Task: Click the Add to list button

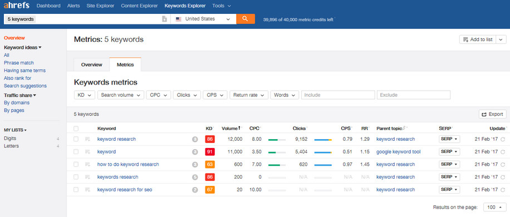Action: click(x=478, y=40)
